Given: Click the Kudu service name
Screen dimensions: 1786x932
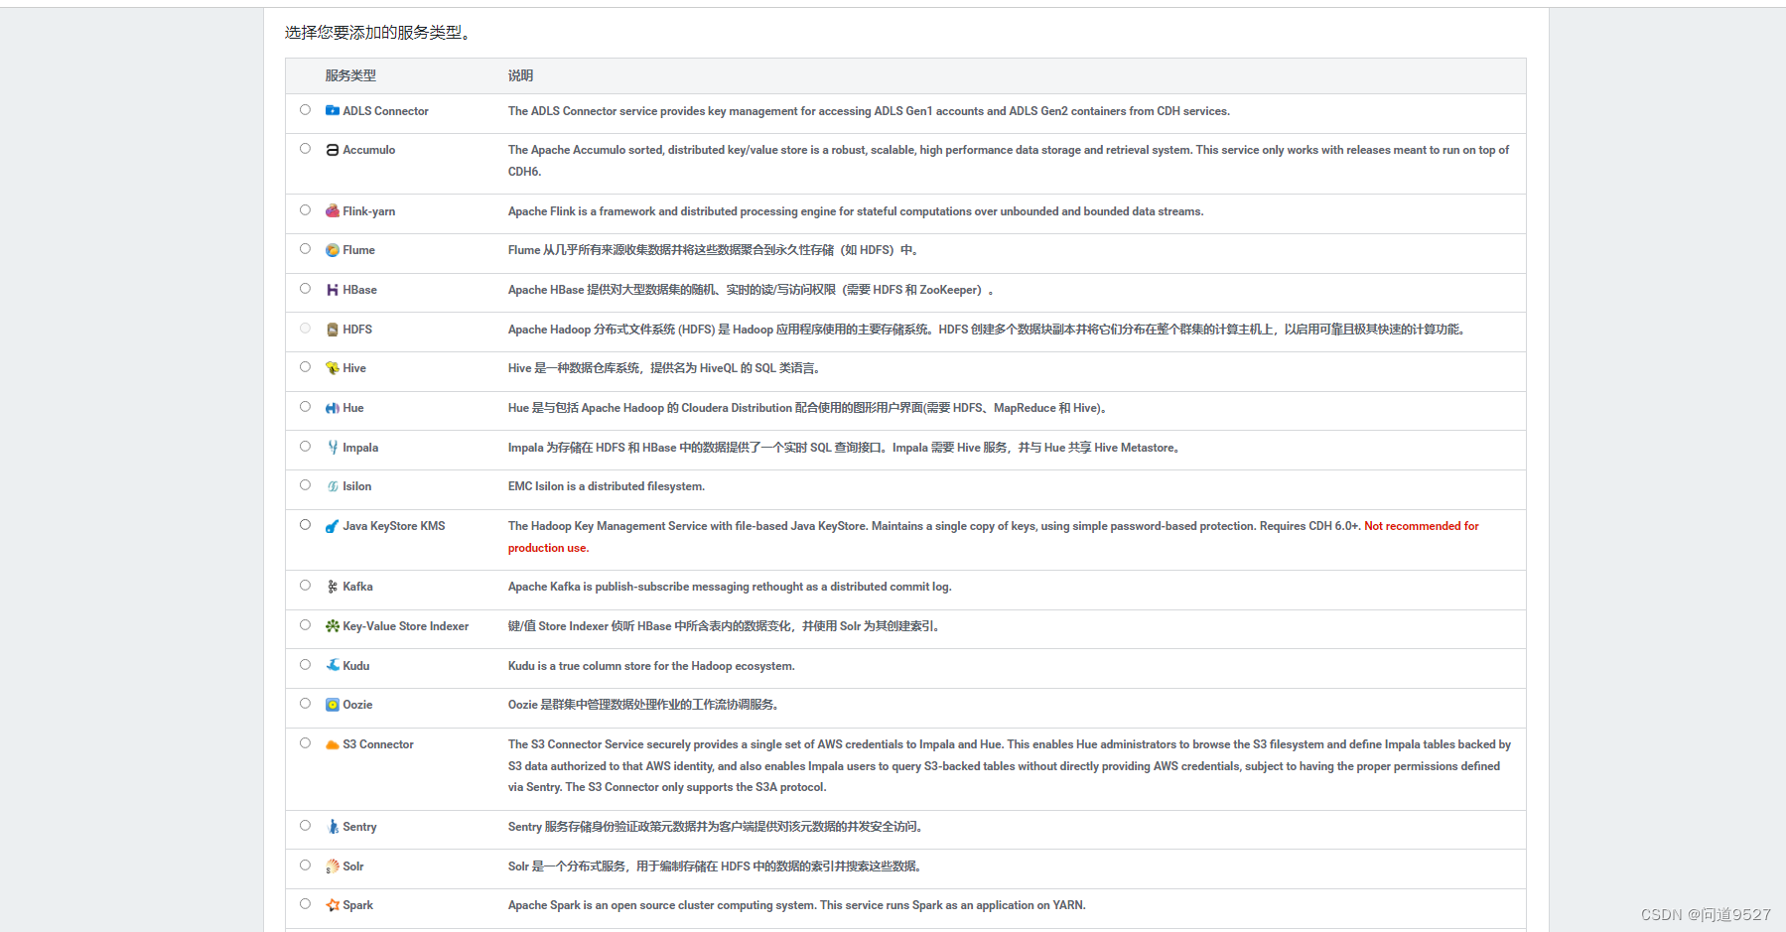Looking at the screenshot, I should (x=355, y=666).
